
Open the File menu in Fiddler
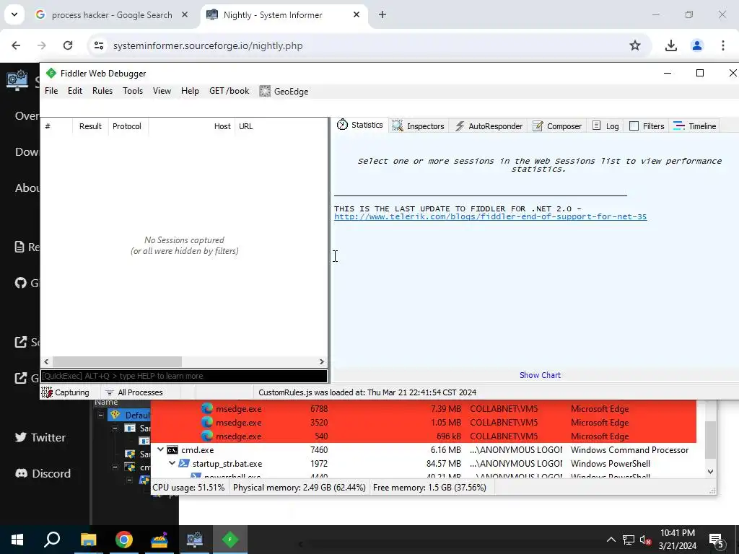tap(51, 91)
